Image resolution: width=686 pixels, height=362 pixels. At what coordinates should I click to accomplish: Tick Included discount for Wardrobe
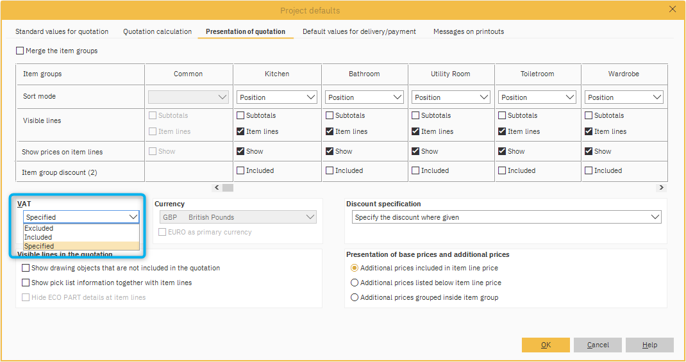pyautogui.click(x=589, y=170)
